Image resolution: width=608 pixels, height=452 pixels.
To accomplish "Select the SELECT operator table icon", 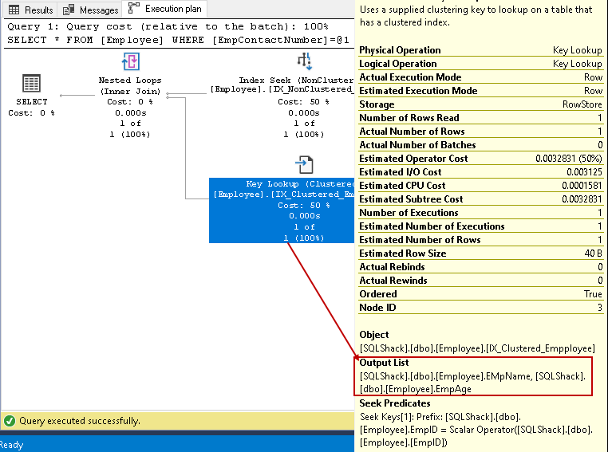I will tap(31, 83).
